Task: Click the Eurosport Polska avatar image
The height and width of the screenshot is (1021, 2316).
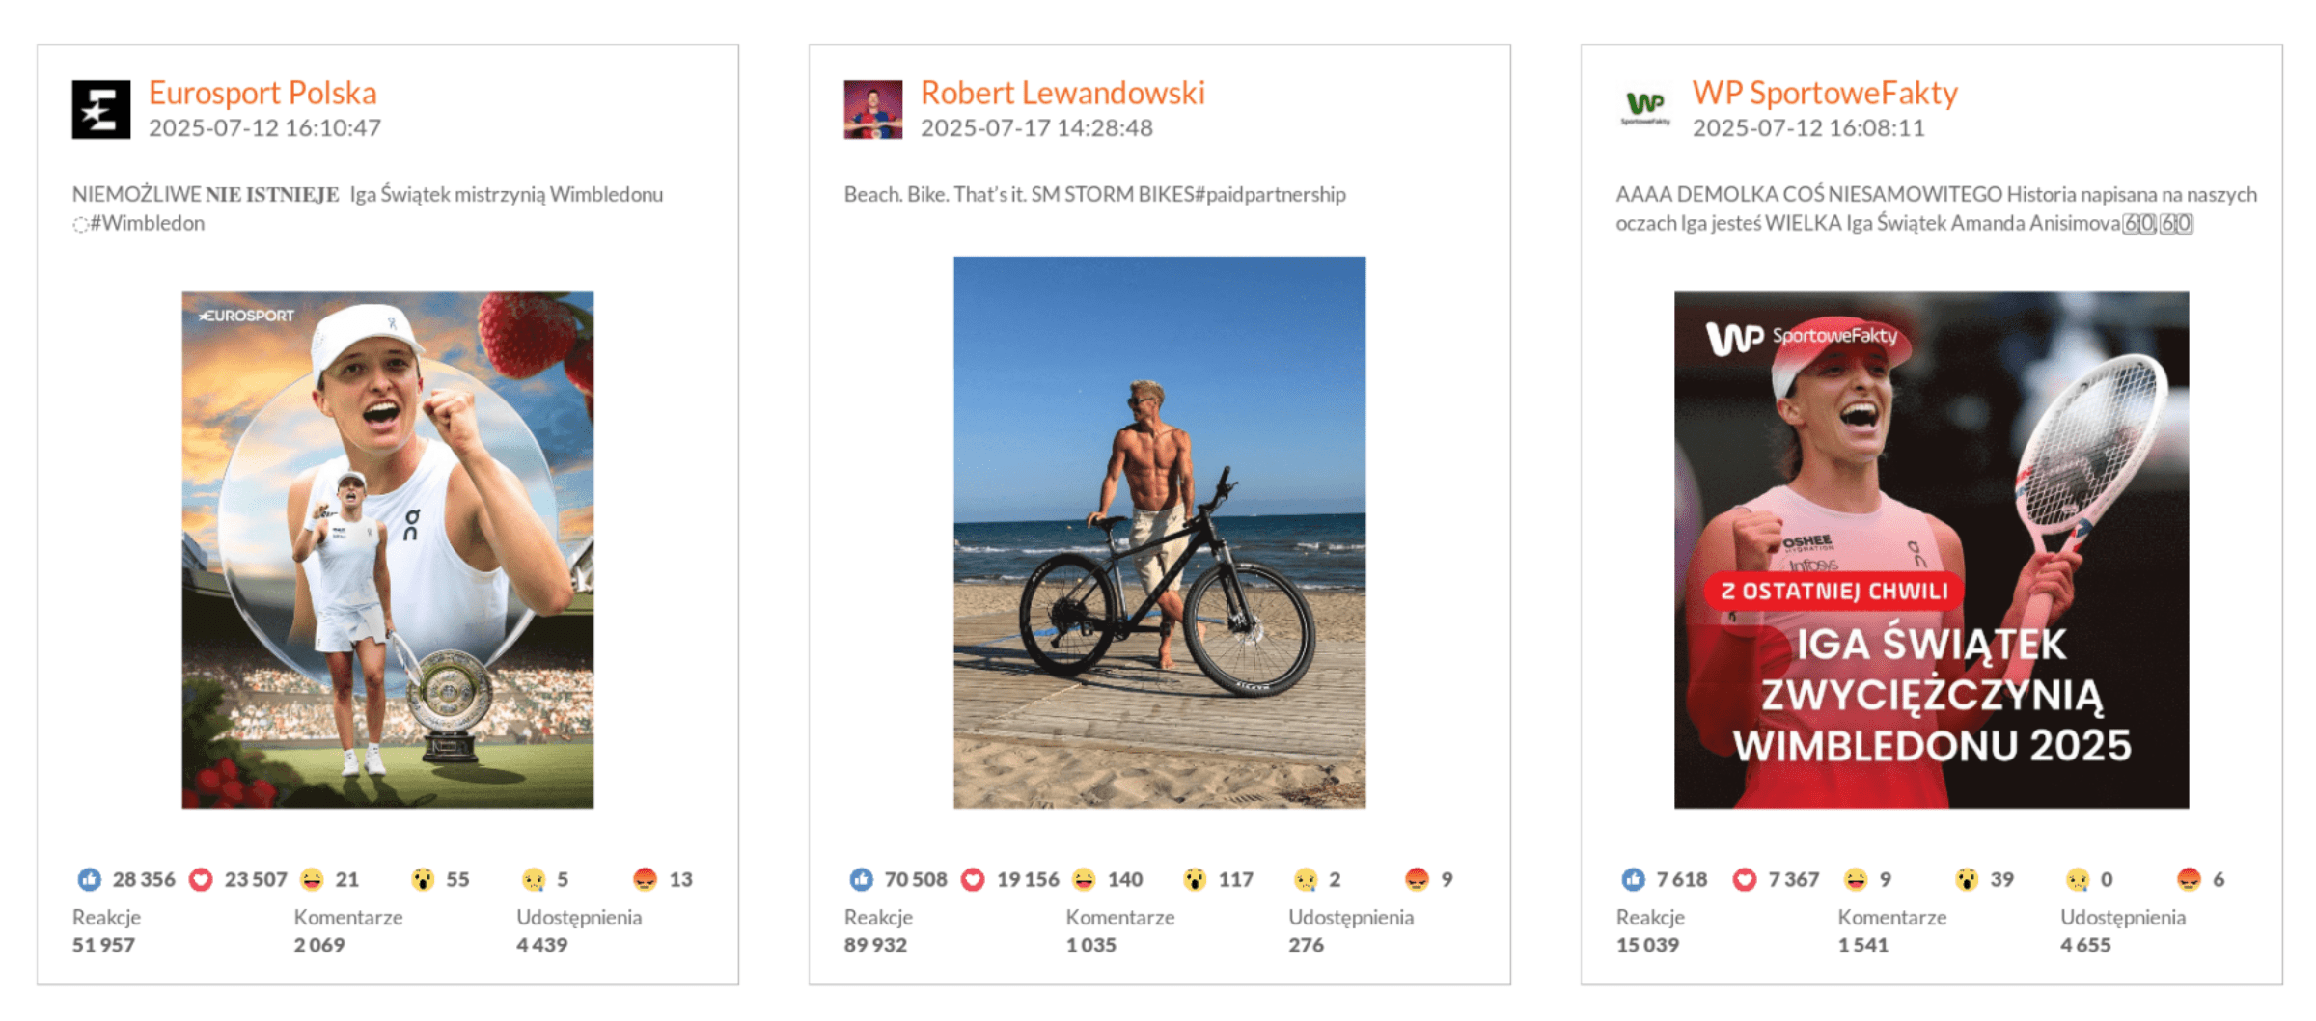Action: tap(99, 109)
